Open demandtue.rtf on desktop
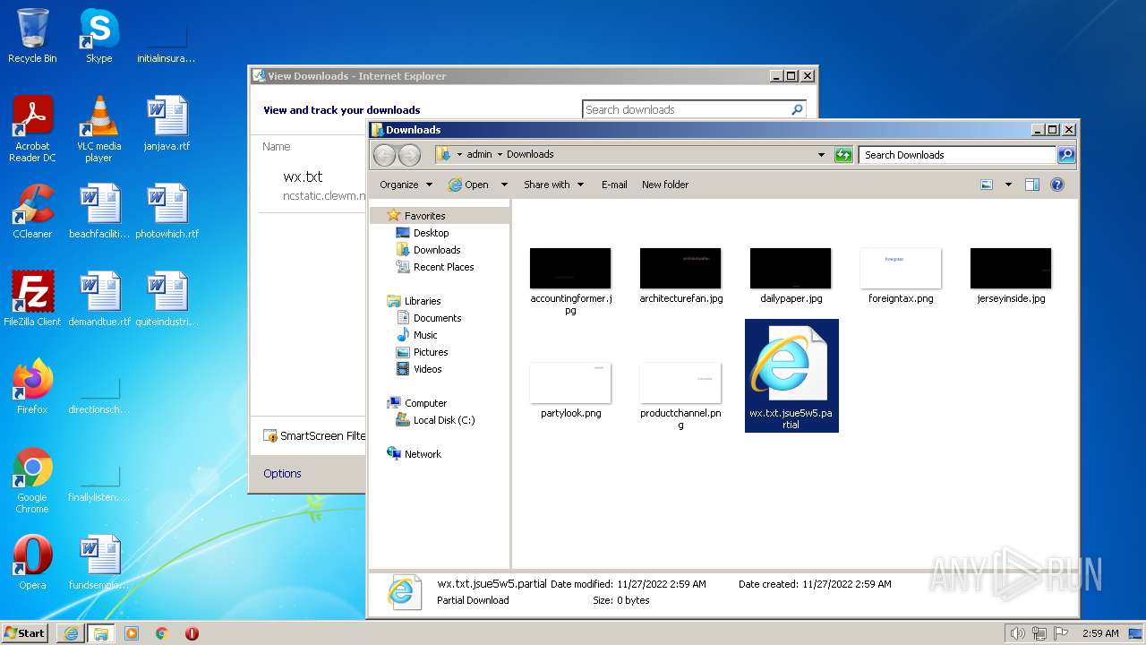1146x645 pixels. pyautogui.click(x=98, y=299)
